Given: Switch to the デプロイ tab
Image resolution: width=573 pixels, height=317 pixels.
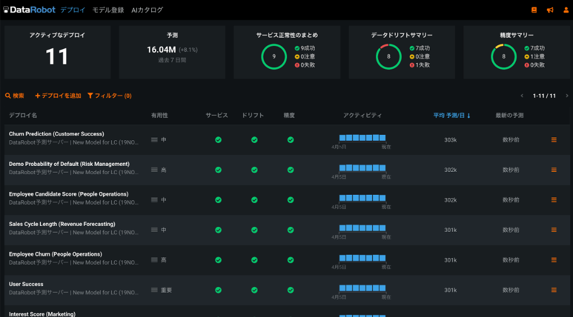Looking at the screenshot, I should tap(73, 10).
